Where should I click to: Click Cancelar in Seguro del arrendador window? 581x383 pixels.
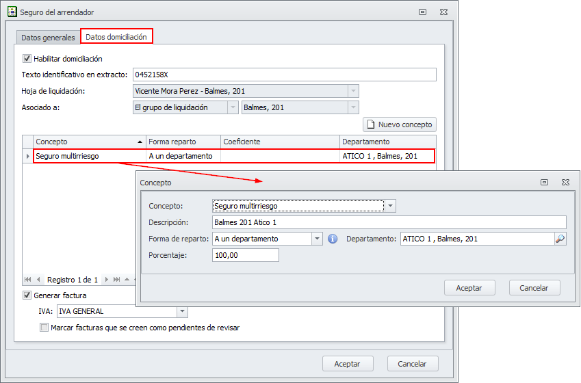(413, 364)
